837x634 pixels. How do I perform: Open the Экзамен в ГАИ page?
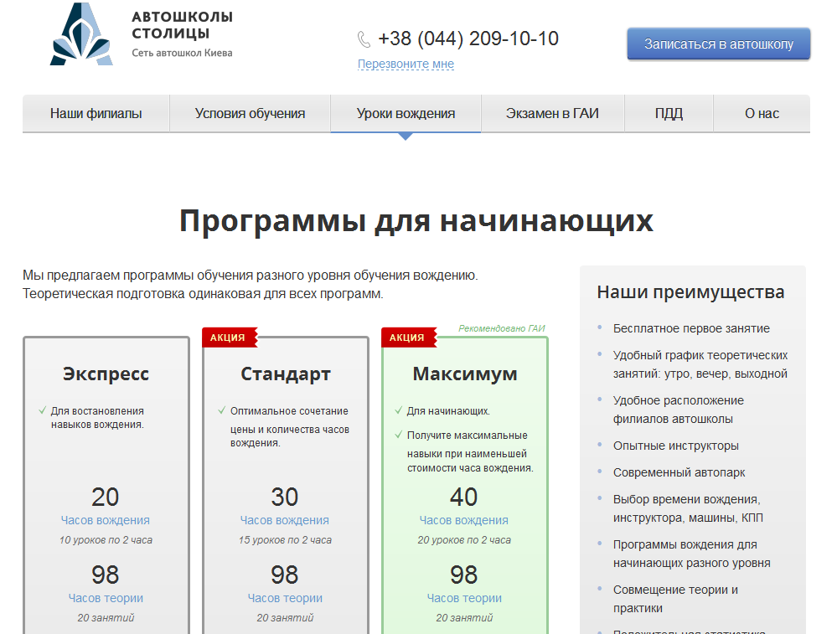tap(552, 114)
